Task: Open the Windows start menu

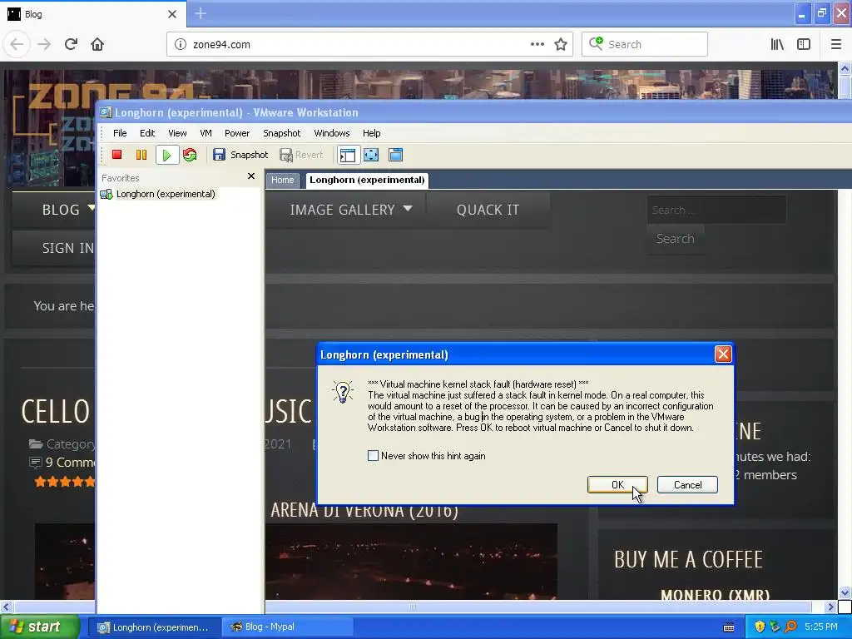Action: point(39,627)
